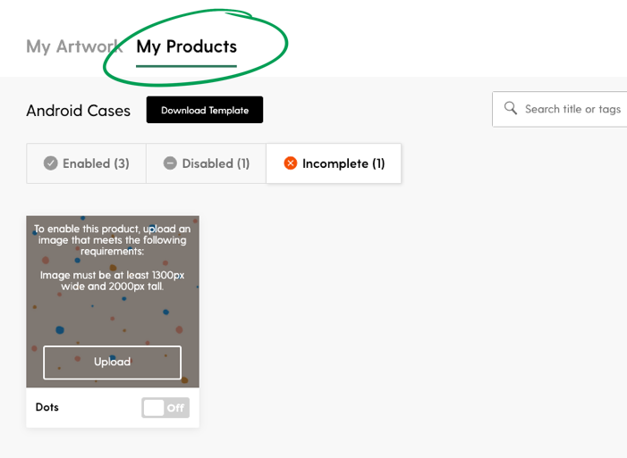Click the Android Cases heading
Image resolution: width=627 pixels, height=458 pixels.
79,111
